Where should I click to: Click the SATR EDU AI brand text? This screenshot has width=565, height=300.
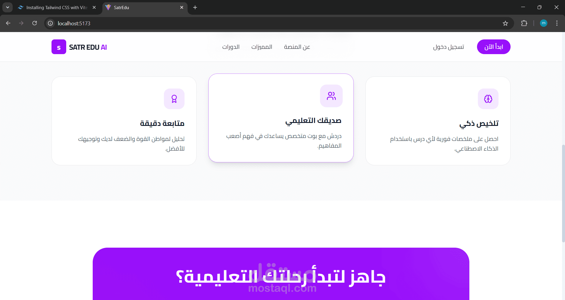(88, 47)
